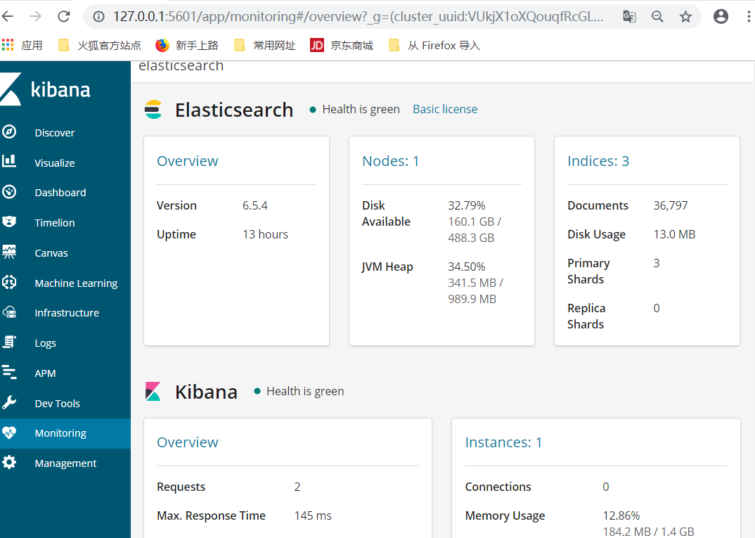Image resolution: width=755 pixels, height=538 pixels.
Task: Open the Basic license link
Action: click(445, 109)
